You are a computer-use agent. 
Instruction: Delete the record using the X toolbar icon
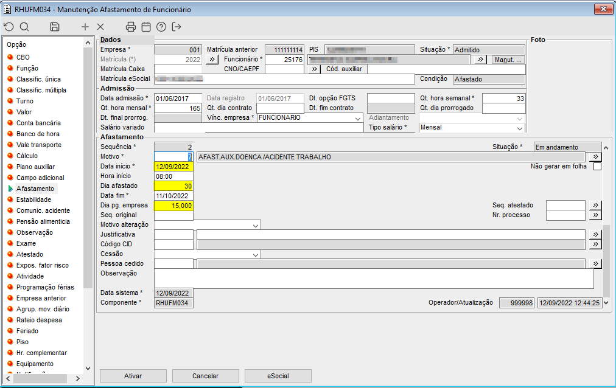100,27
